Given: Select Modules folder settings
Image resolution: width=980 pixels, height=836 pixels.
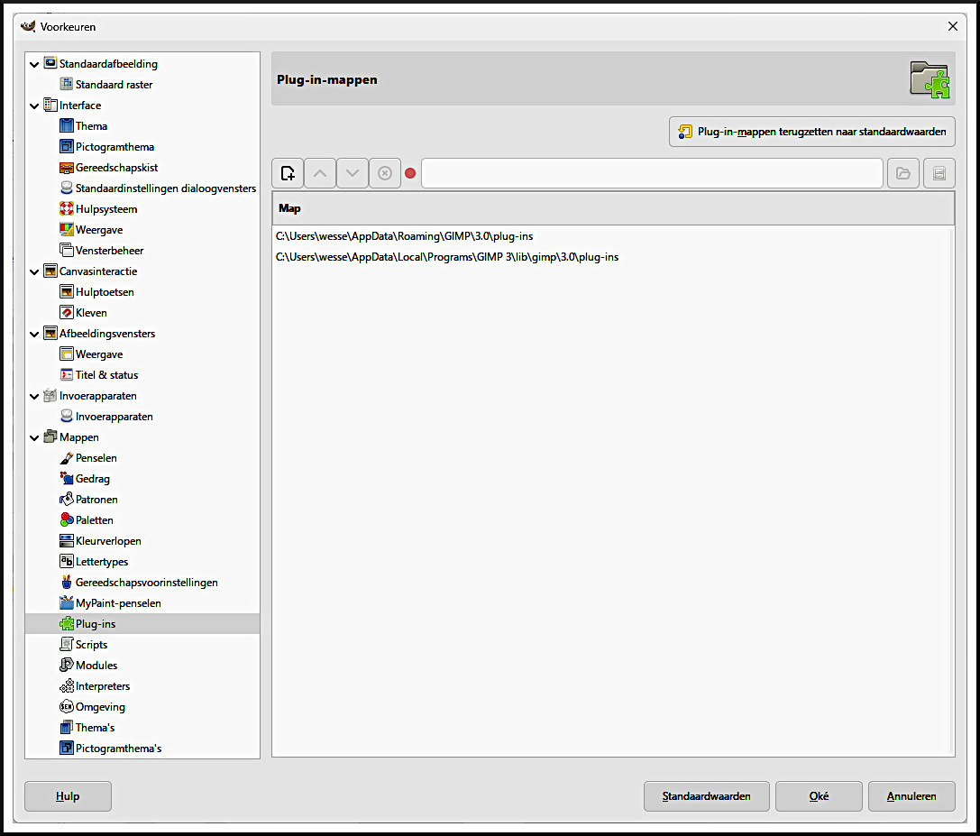Looking at the screenshot, I should tap(96, 666).
